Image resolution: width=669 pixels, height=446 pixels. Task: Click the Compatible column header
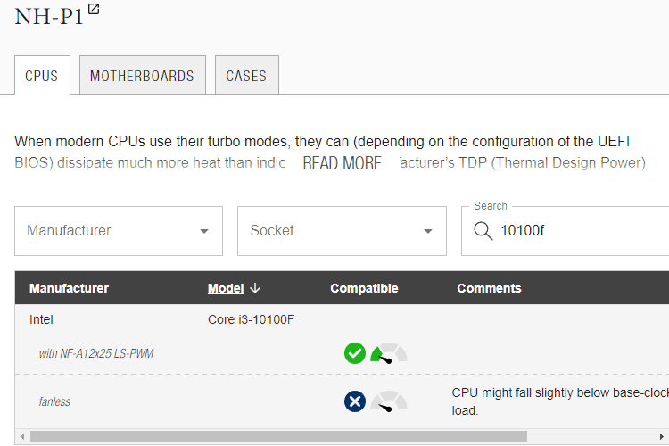click(364, 288)
